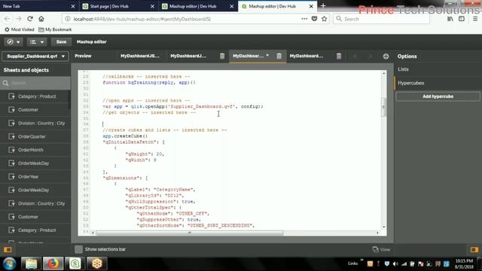Select the second Division : Country : City object
Viewport: 482px width, 271px height.
pos(35,203)
